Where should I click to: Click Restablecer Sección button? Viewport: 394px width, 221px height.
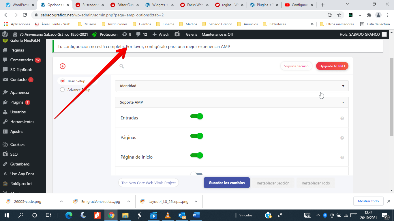273,183
